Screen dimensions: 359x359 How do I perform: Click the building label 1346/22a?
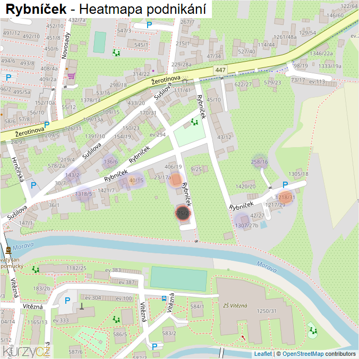[x=321, y=53]
